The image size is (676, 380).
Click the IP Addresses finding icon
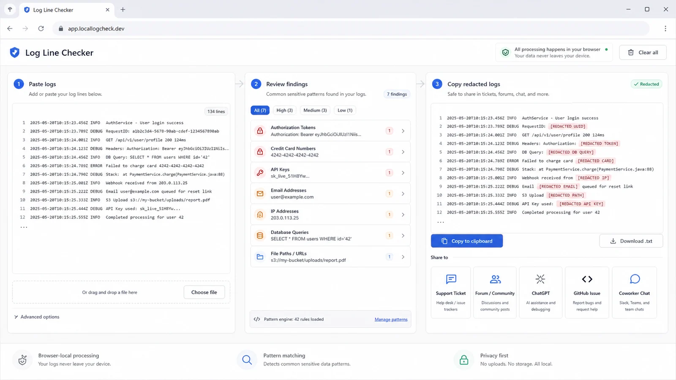point(260,214)
